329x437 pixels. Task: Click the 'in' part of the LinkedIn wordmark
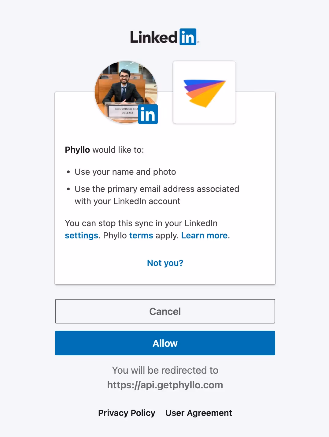(x=188, y=36)
